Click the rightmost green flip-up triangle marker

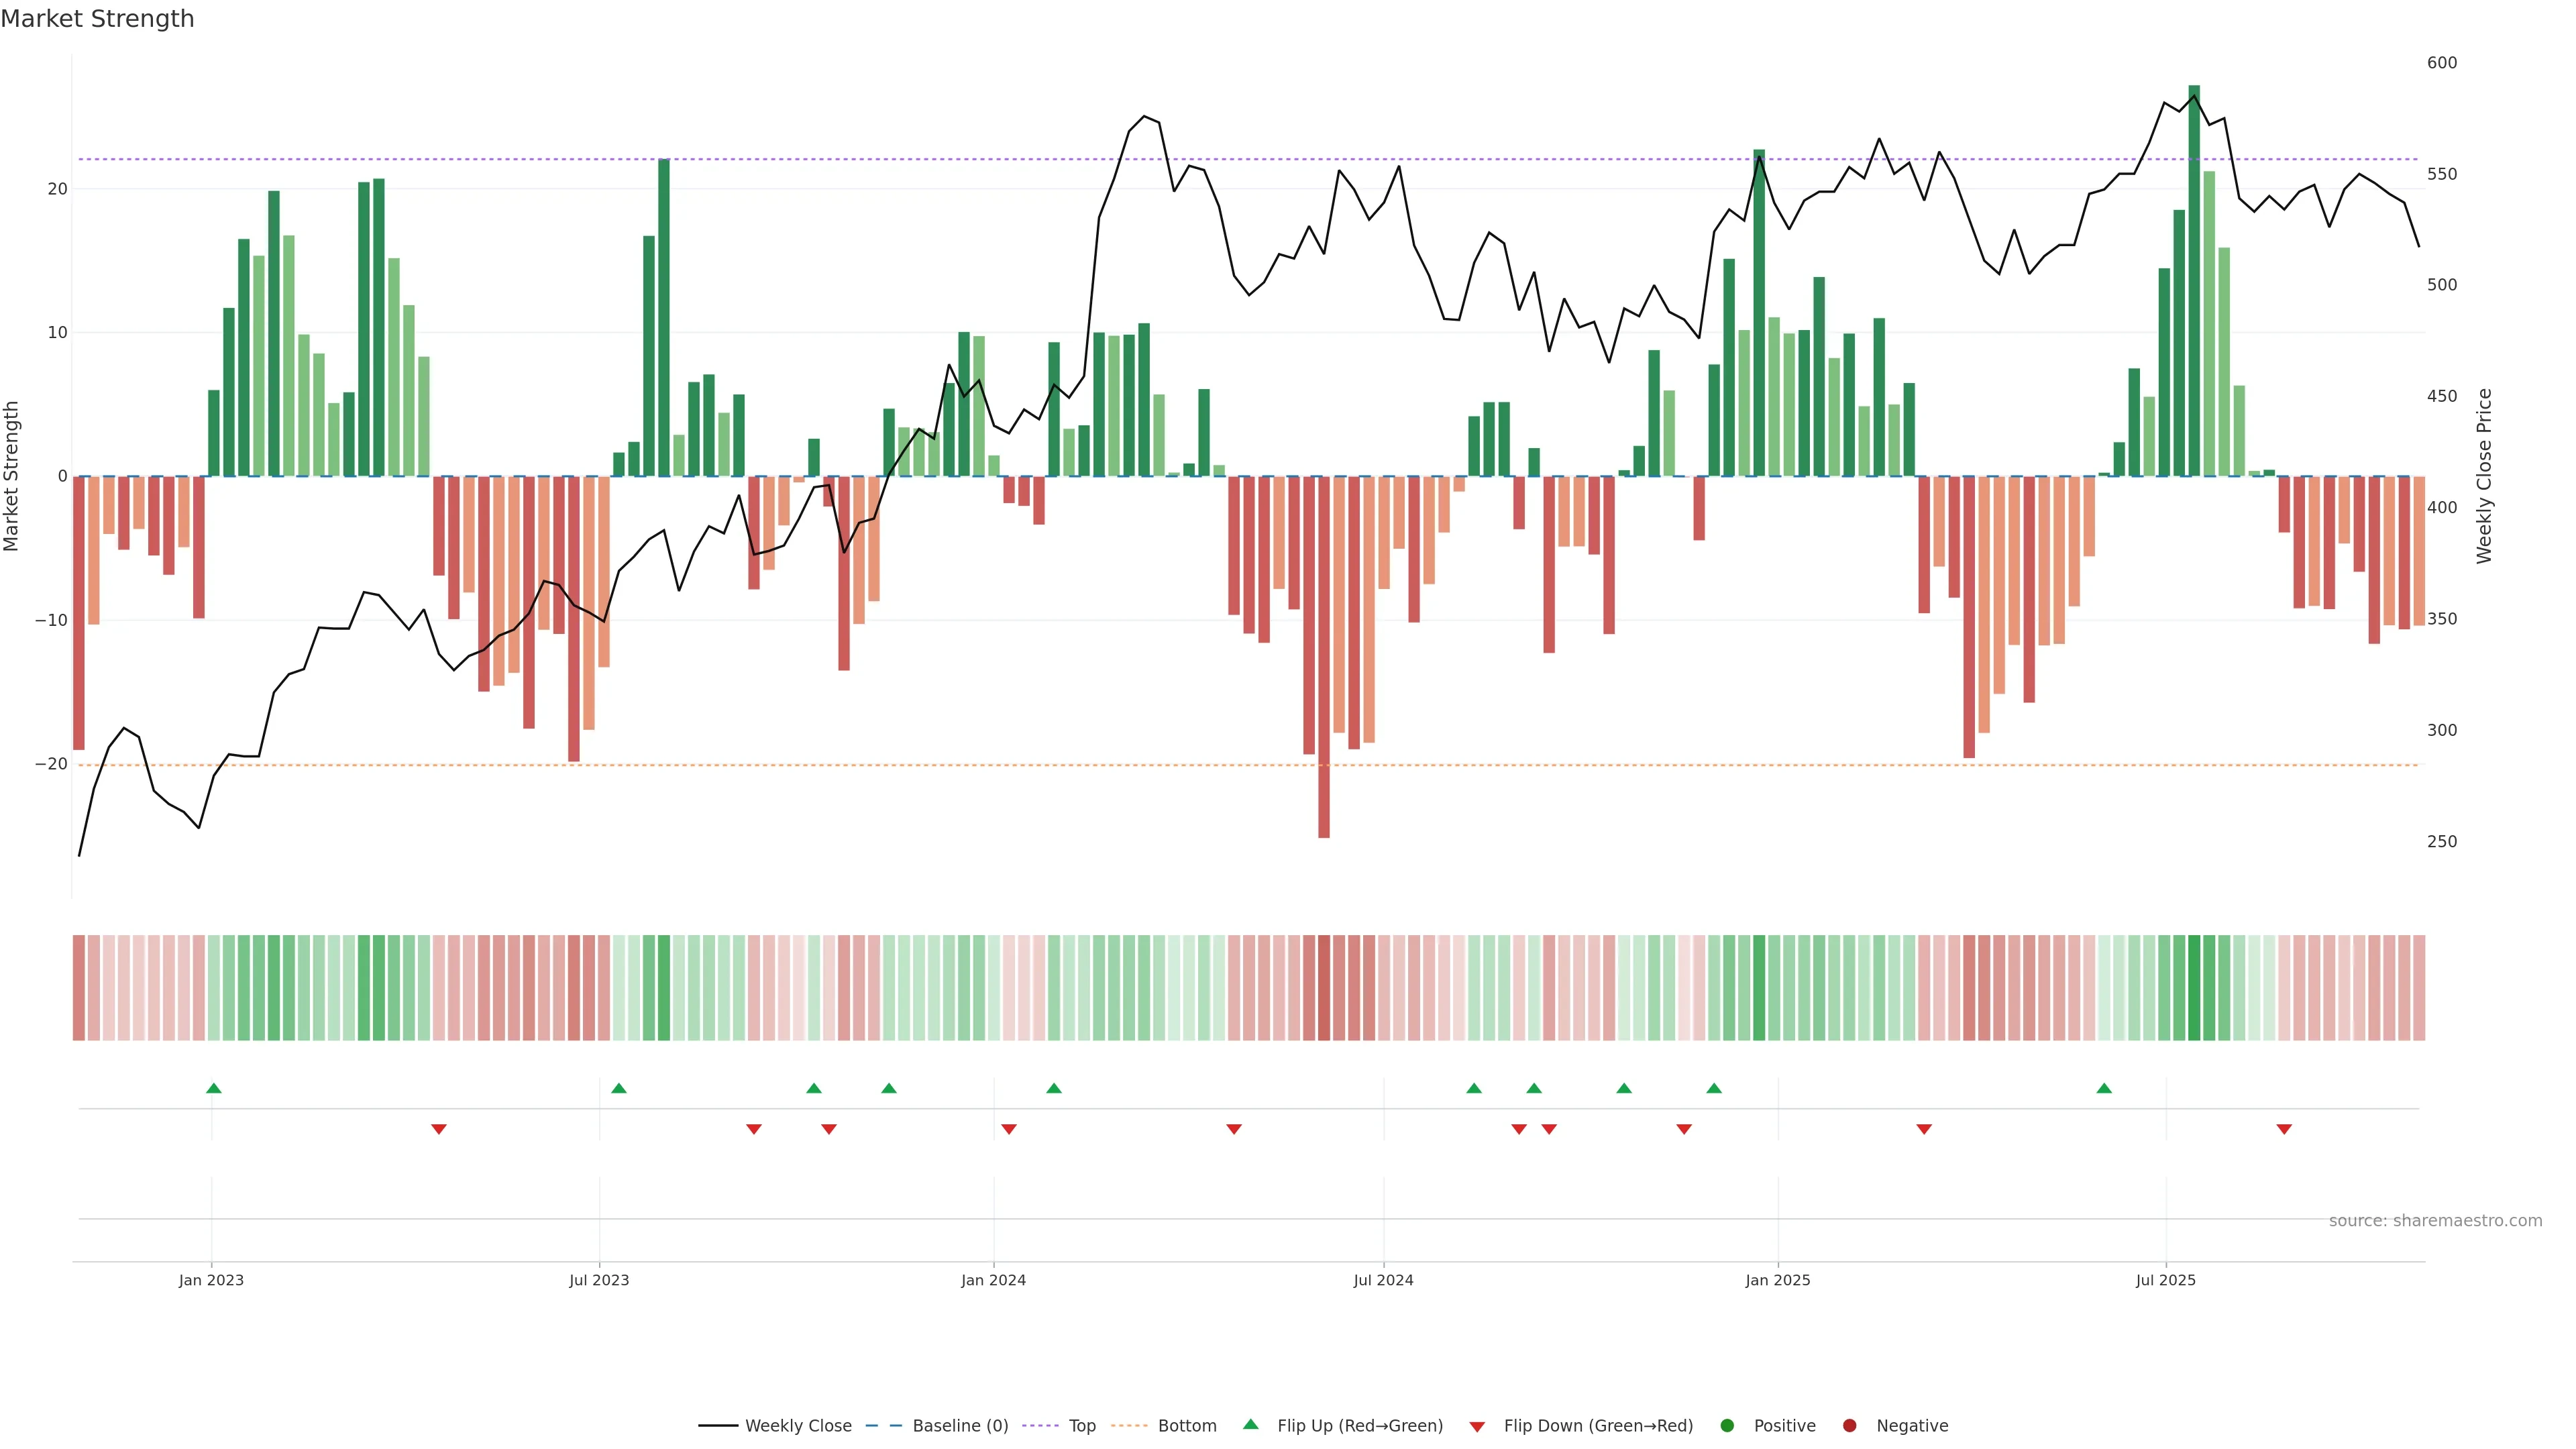2104,1088
